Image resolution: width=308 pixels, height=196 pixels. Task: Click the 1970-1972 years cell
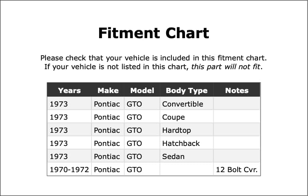click(x=70, y=169)
